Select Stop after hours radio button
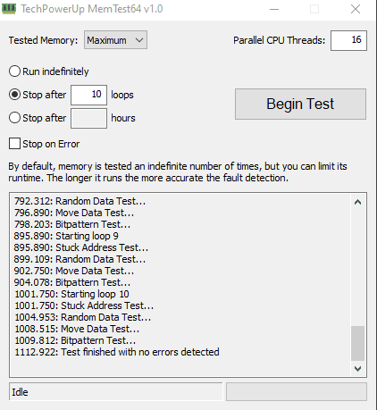 point(14,118)
